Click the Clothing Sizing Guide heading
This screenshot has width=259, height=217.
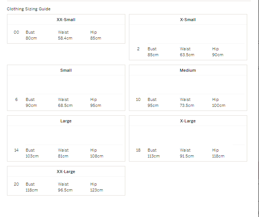pyautogui.click(x=28, y=9)
